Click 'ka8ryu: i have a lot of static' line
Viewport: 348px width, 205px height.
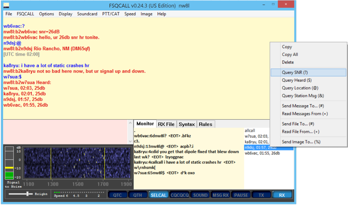(x=46, y=66)
